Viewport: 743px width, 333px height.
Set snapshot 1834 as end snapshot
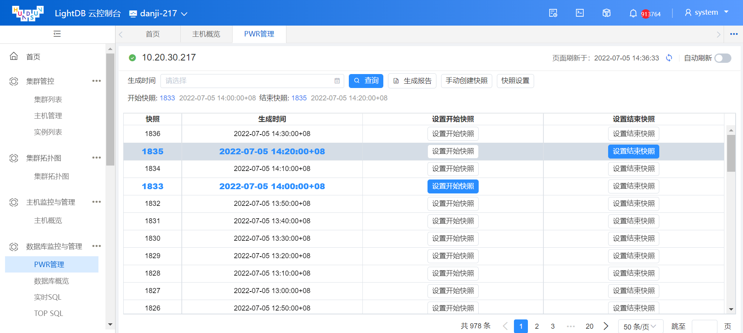pos(633,169)
